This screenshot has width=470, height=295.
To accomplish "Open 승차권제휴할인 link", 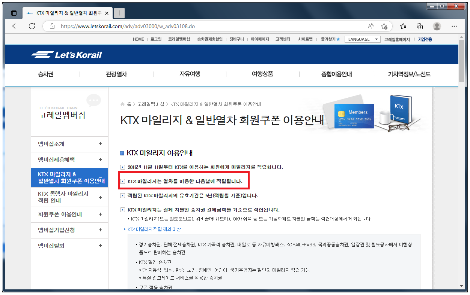I will [x=210, y=39].
